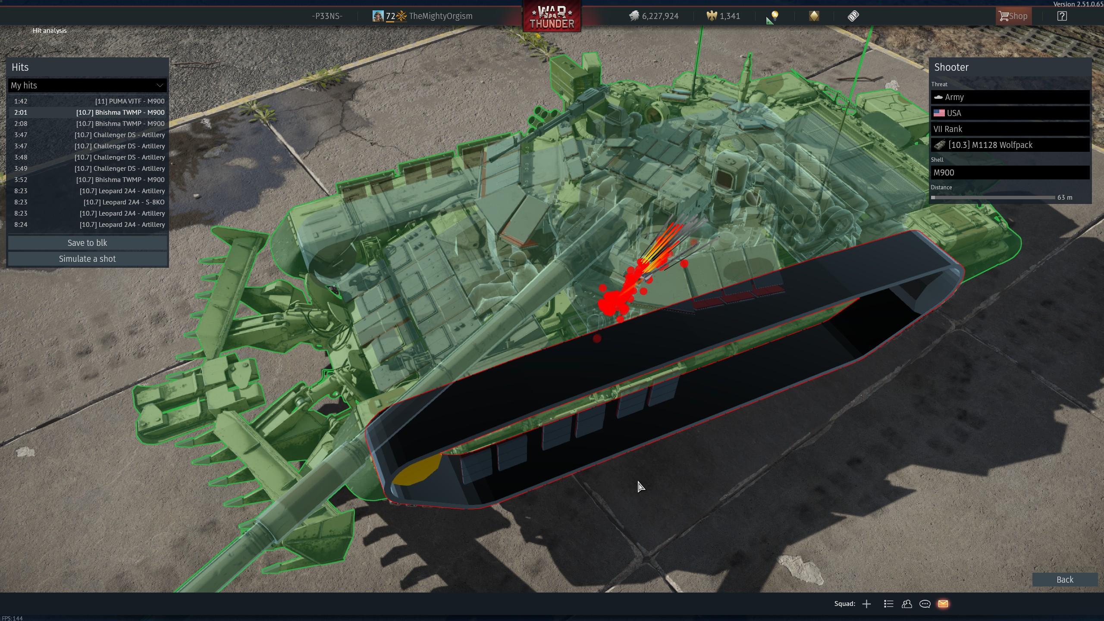Click the research lightbulb icon
Viewport: 1104px width, 621px height.
click(775, 16)
